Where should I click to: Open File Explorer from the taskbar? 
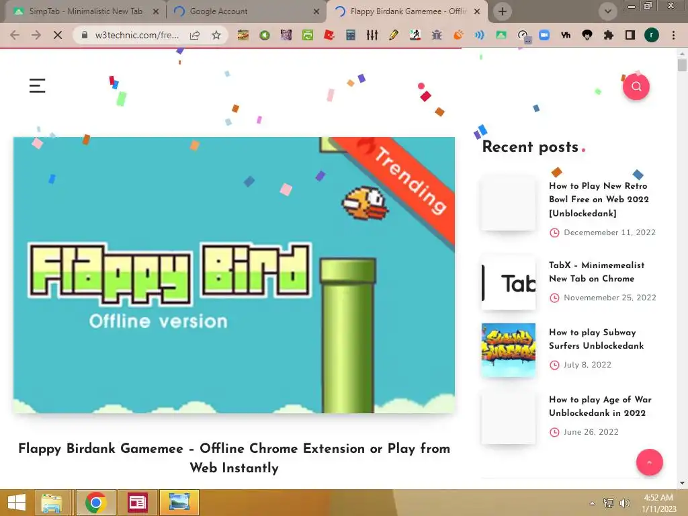[51, 503]
